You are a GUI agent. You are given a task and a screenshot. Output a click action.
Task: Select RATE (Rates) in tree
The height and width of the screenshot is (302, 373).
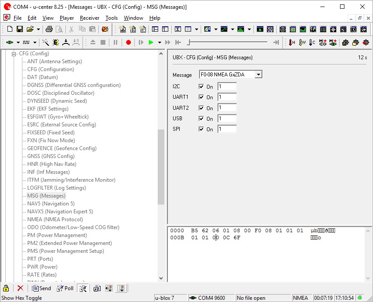coord(42,275)
